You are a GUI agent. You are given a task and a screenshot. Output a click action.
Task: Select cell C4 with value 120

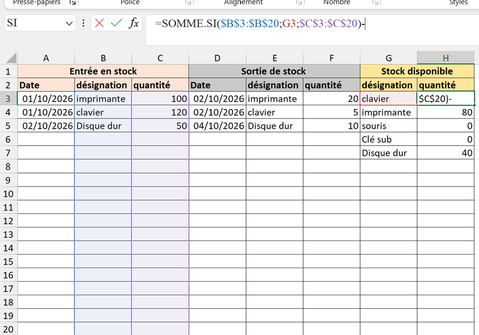160,112
